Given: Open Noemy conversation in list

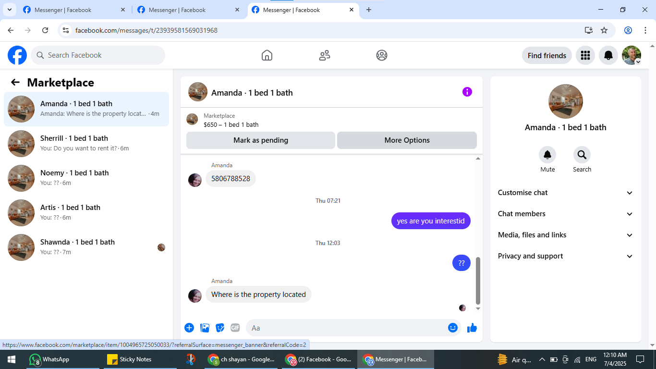Looking at the screenshot, I should 86,178.
